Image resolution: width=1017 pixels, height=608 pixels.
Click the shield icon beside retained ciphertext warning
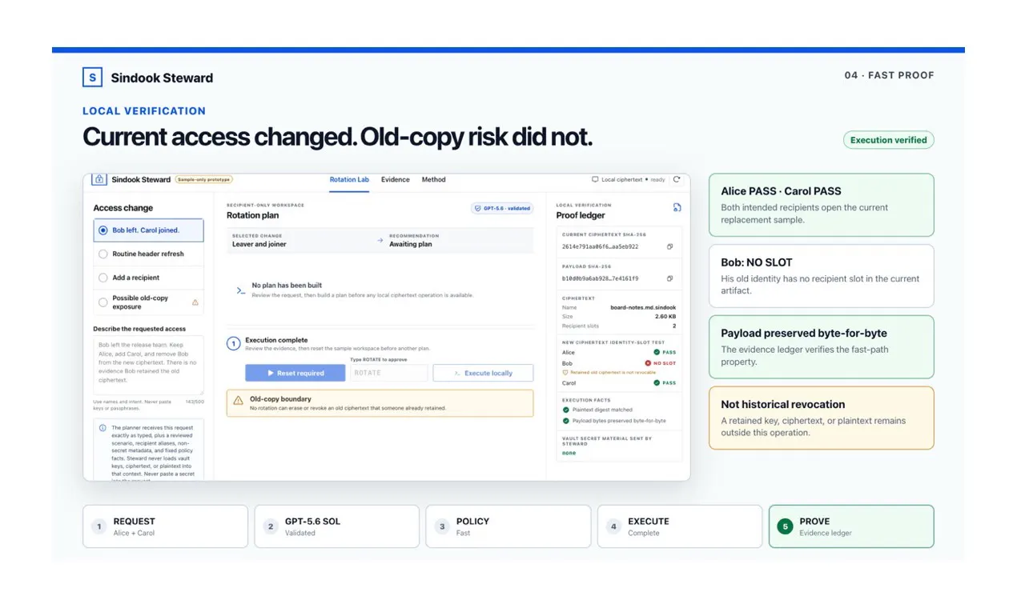(565, 373)
